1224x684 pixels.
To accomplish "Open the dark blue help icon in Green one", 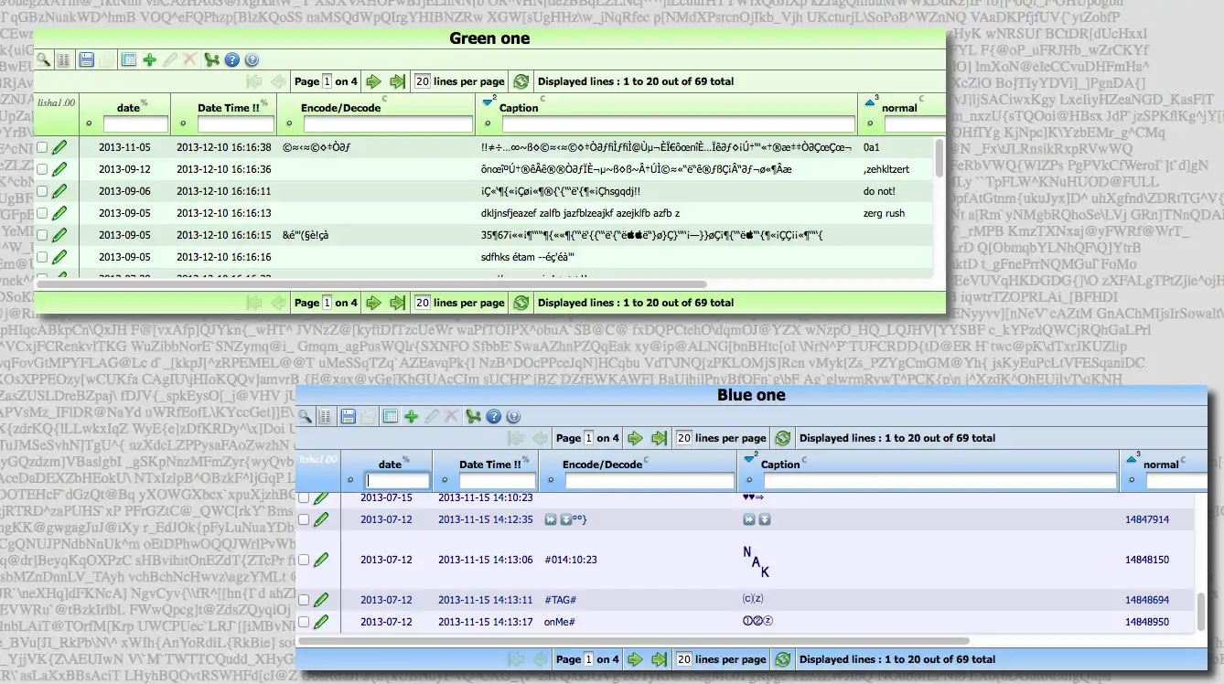I will 232,59.
